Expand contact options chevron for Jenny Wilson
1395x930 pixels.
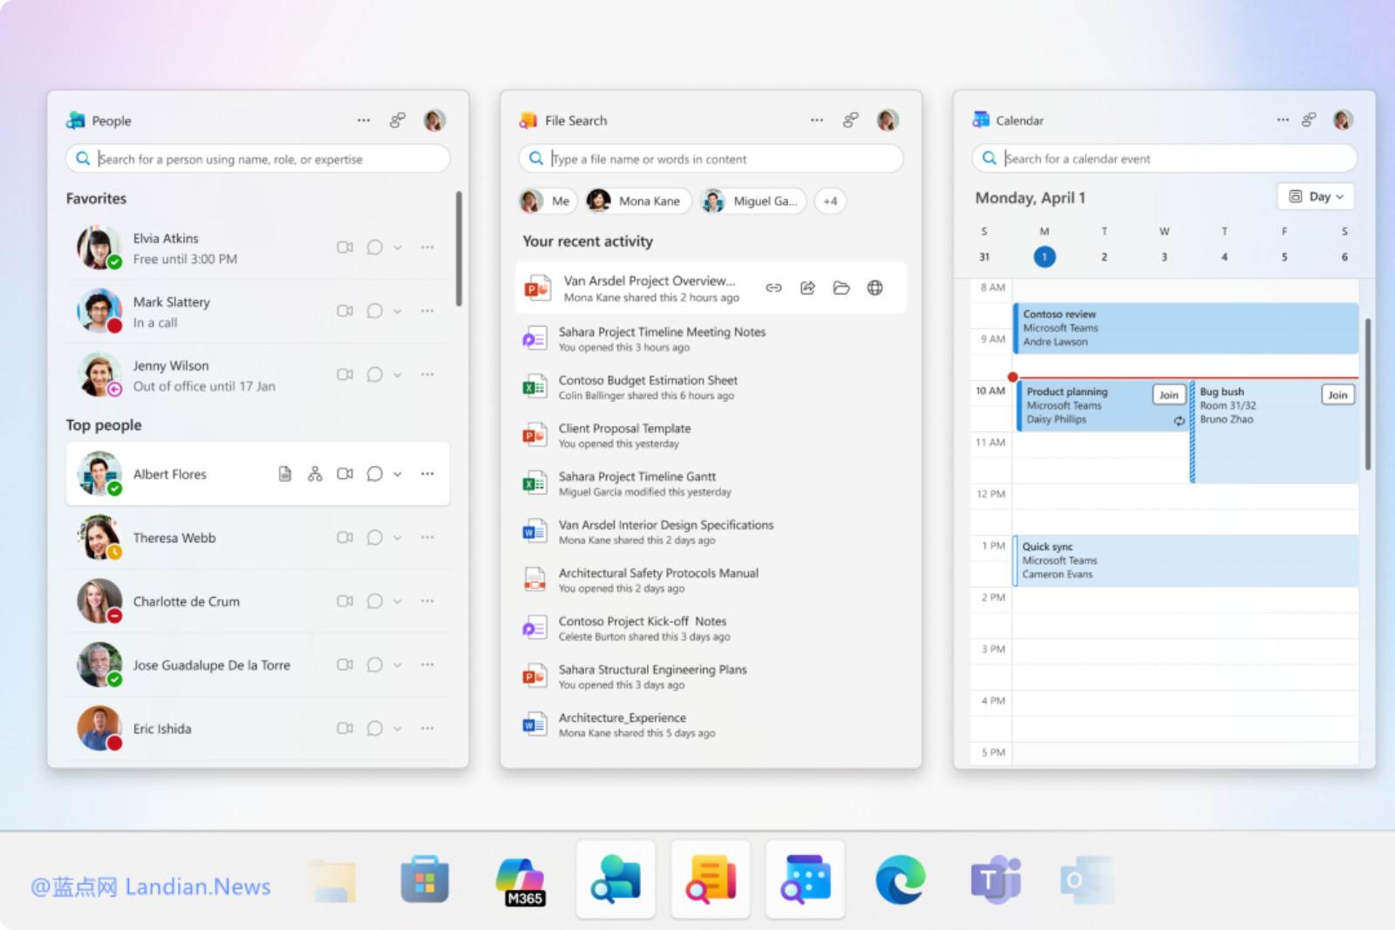coord(398,375)
